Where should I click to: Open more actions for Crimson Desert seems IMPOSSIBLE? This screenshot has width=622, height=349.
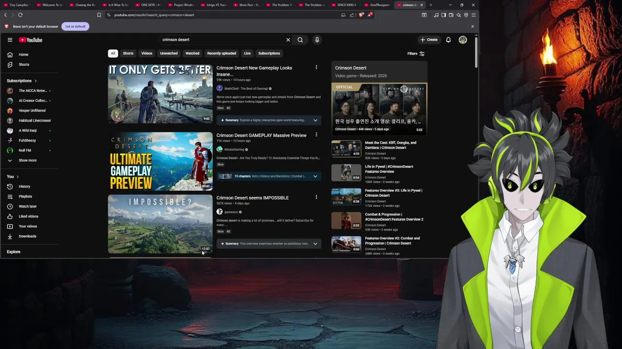[316, 197]
